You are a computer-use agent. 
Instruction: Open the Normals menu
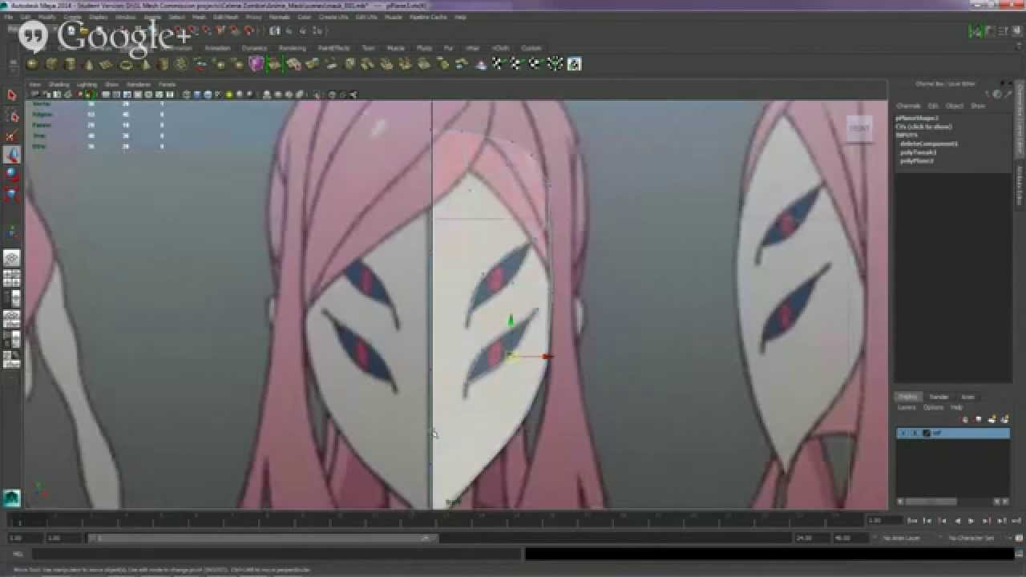(280, 17)
